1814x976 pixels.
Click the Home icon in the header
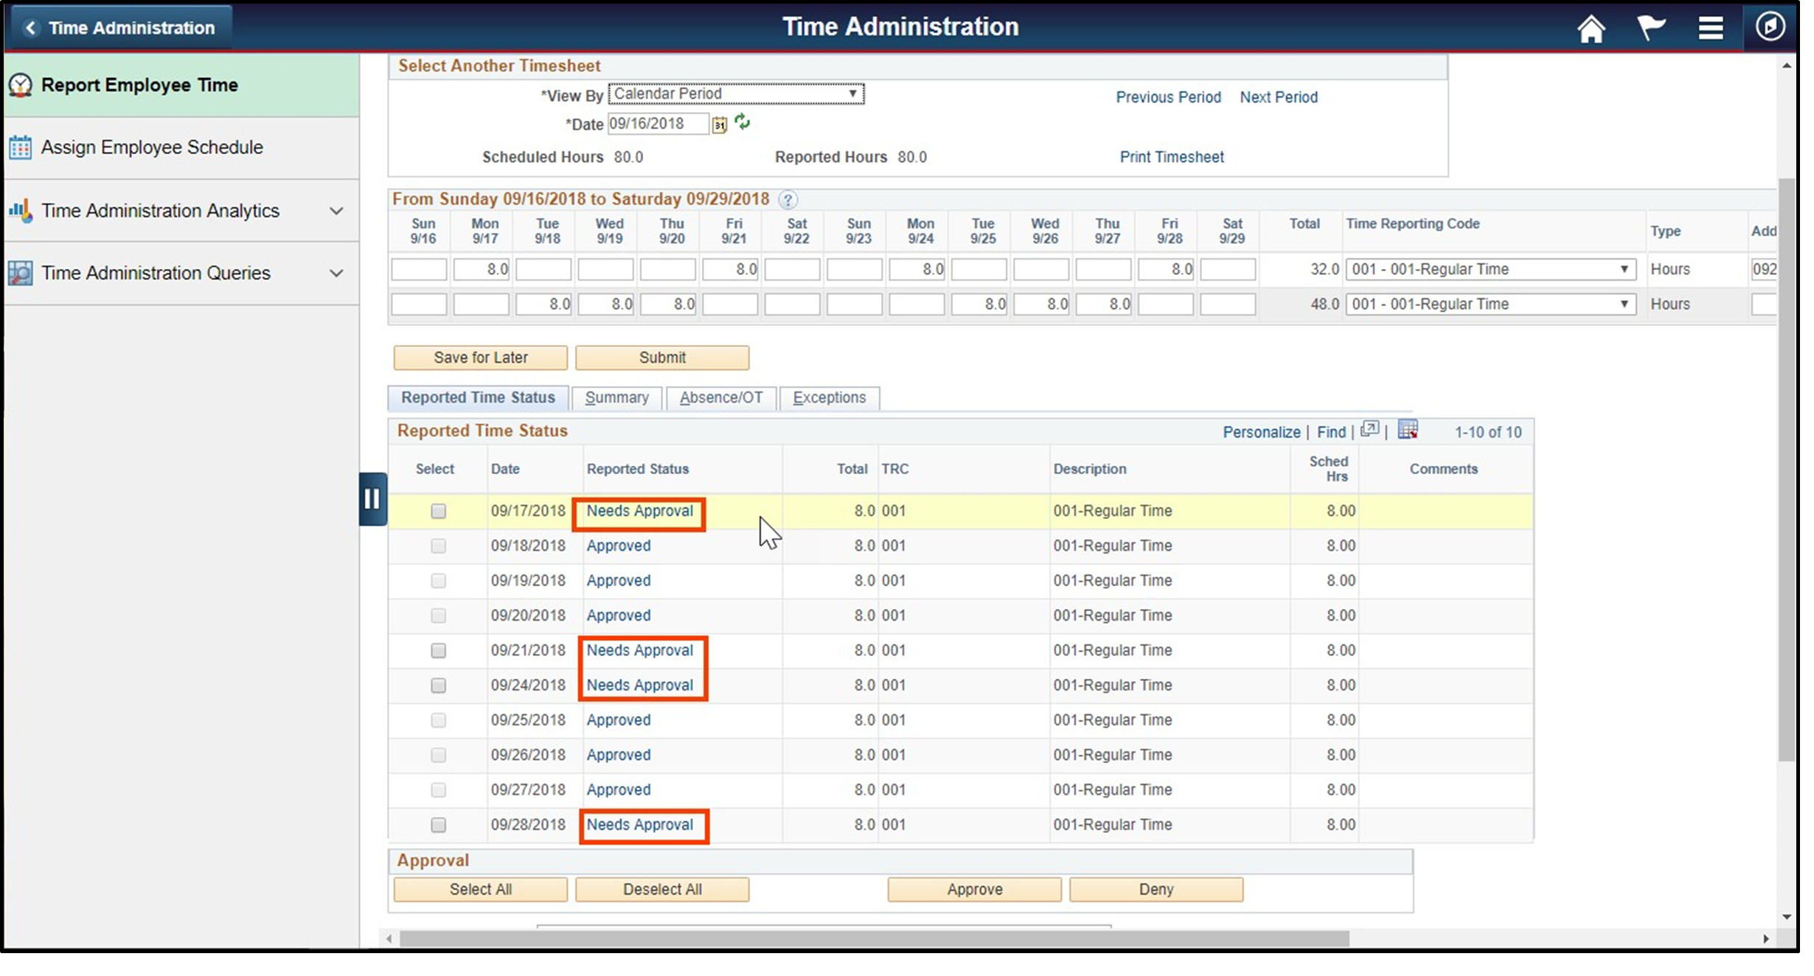pos(1591,28)
